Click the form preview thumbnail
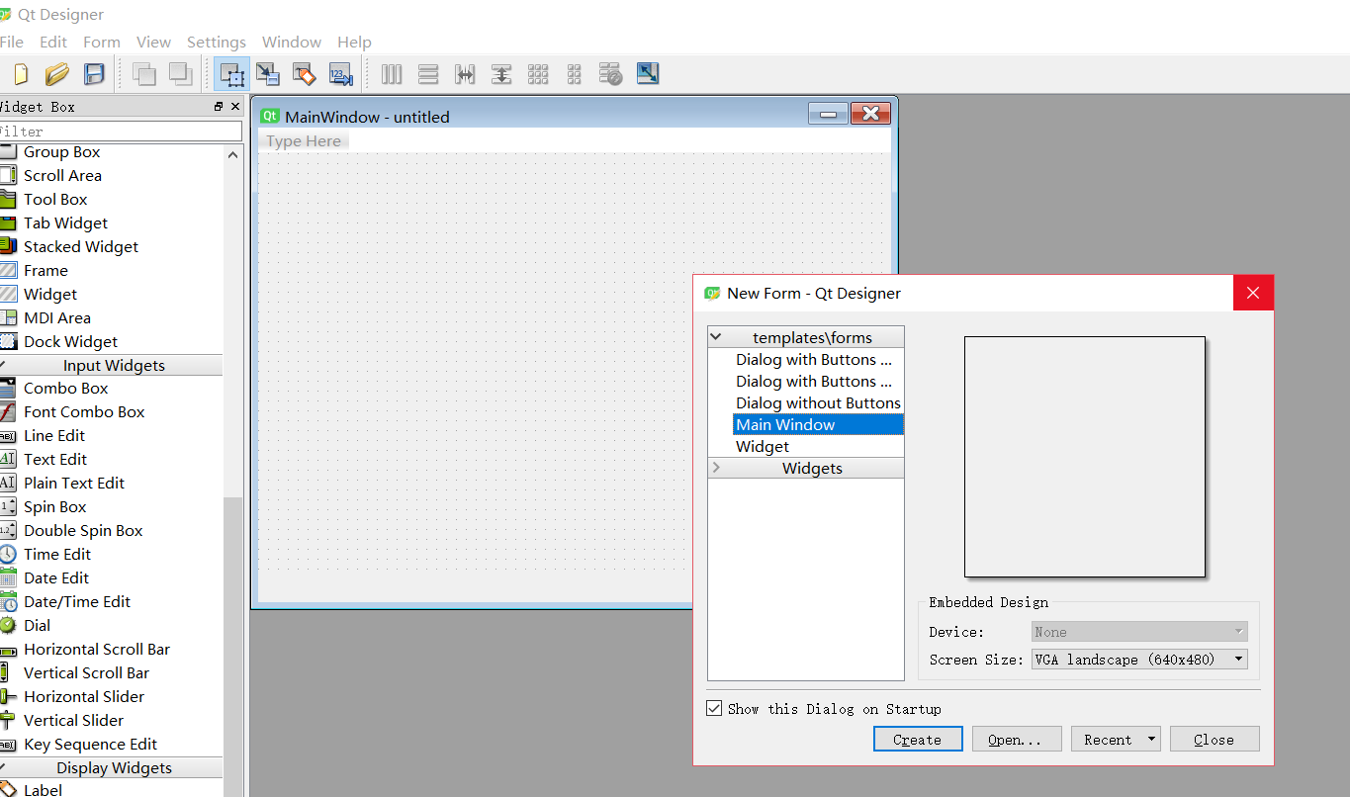Screen dimensions: 1350x797 [1085, 457]
